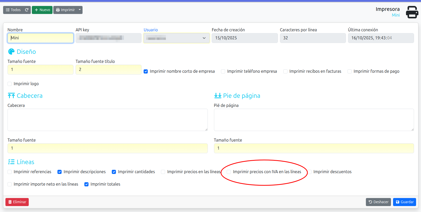Uncheck Imprimir nombre corto de empresa
The width and height of the screenshot is (421, 212).
coord(146,71)
